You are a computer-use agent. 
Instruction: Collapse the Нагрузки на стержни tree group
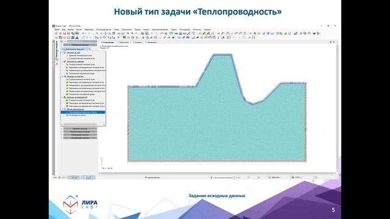[63, 61]
